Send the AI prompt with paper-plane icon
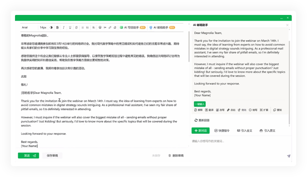This screenshot has height=177, width=307. 288,156
